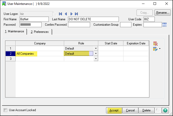Expand the reset row options arrow
This screenshot has height=116, width=173.
[160, 49]
